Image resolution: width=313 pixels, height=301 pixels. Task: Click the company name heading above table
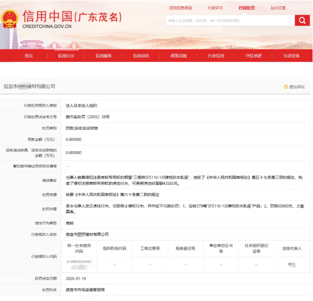coord(30,86)
